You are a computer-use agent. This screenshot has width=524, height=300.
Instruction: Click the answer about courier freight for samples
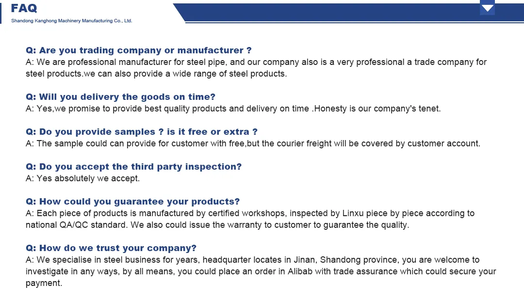click(x=252, y=143)
